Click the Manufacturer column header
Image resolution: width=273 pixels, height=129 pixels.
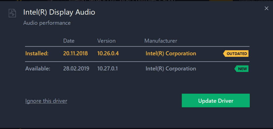pos(161,41)
